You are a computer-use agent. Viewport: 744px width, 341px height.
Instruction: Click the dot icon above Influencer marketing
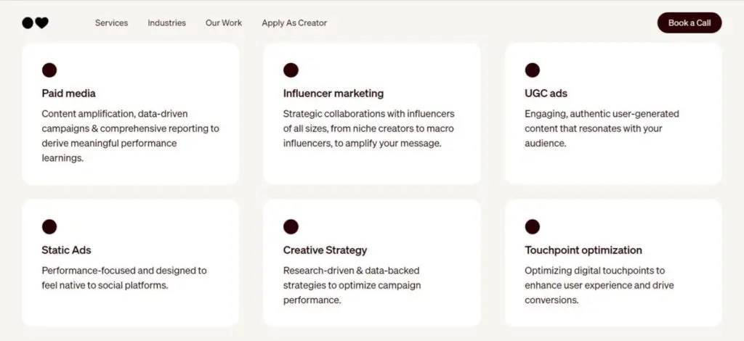(291, 70)
